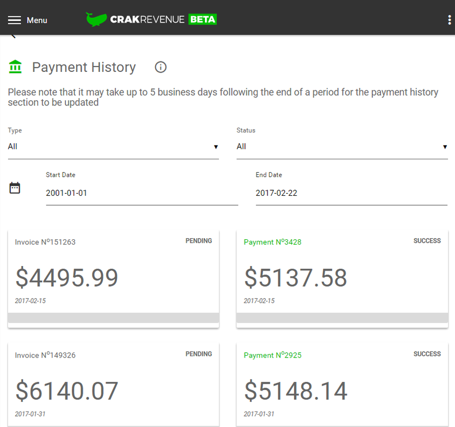This screenshot has width=455, height=427.
Task: Select Invoice N°151263 card title
Action: (x=45, y=242)
